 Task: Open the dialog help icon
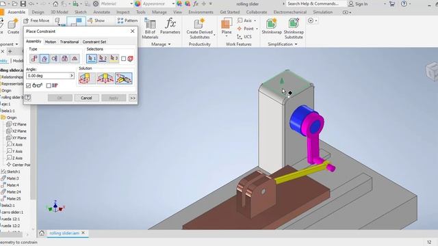(x=27, y=97)
